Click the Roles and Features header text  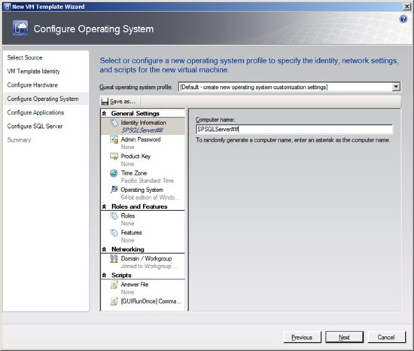pos(139,206)
